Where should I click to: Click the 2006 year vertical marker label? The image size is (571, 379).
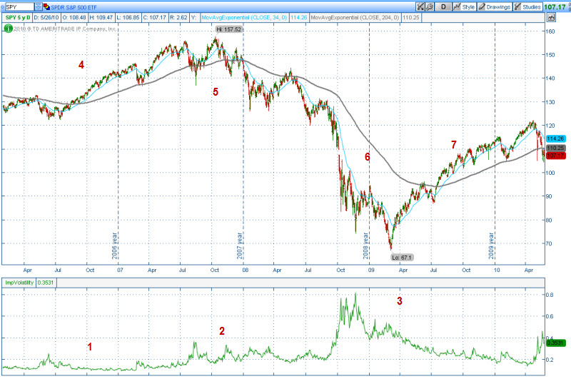point(114,246)
